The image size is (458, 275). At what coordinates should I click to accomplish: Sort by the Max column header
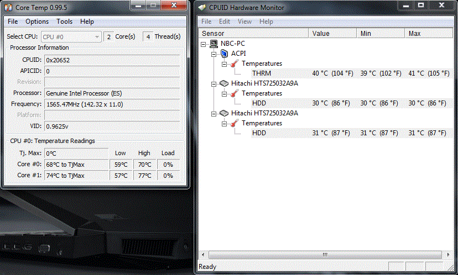pyautogui.click(x=429, y=33)
